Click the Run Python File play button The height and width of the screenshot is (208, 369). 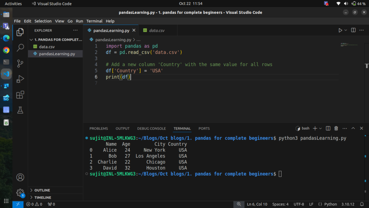point(340,30)
